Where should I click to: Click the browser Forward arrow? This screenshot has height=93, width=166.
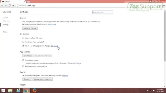[6, 5]
